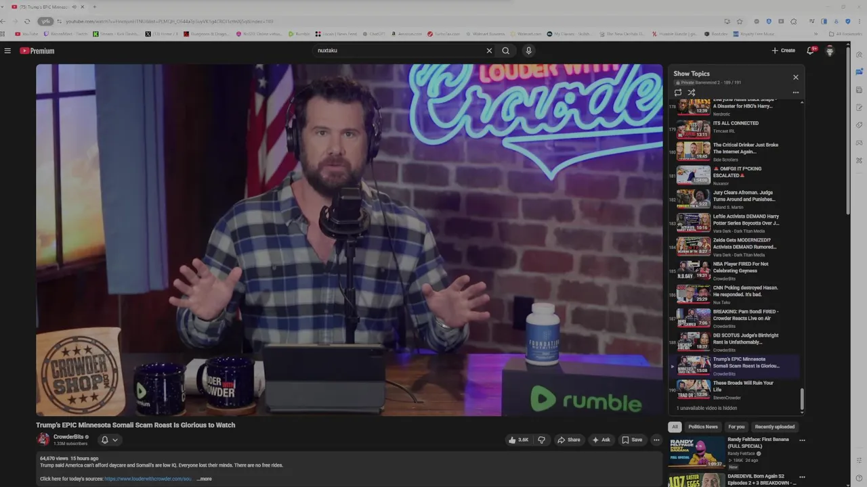Open the Games controller in browser sidebar
This screenshot has width=867, height=487.
(x=860, y=142)
